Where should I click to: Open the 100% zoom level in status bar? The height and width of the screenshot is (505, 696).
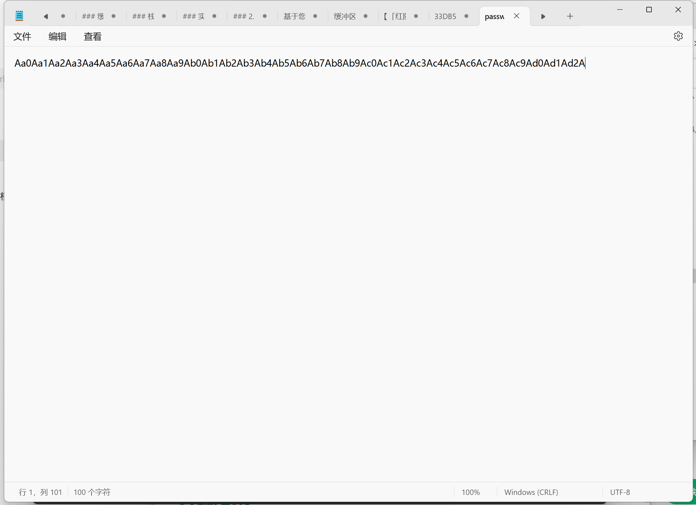coord(471,492)
